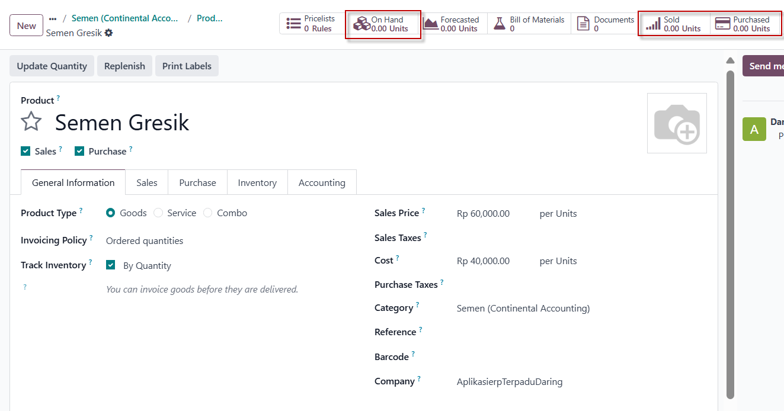Show help tooltip for Company
The width and height of the screenshot is (784, 411).
(x=418, y=379)
